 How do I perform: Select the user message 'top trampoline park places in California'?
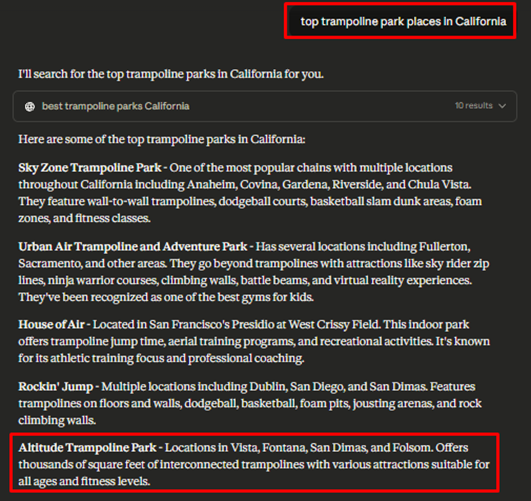pos(403,22)
